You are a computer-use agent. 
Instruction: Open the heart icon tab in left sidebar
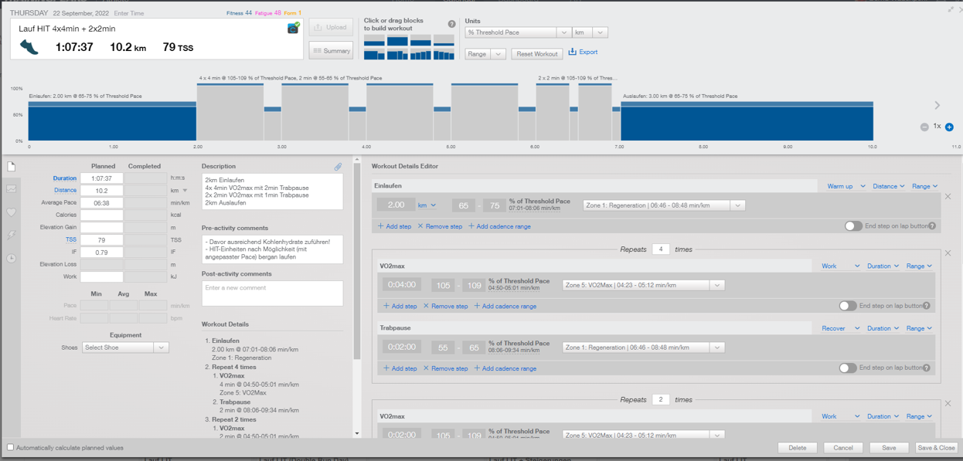point(12,212)
